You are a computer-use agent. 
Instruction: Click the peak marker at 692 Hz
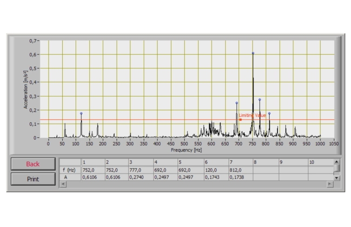click(237, 103)
